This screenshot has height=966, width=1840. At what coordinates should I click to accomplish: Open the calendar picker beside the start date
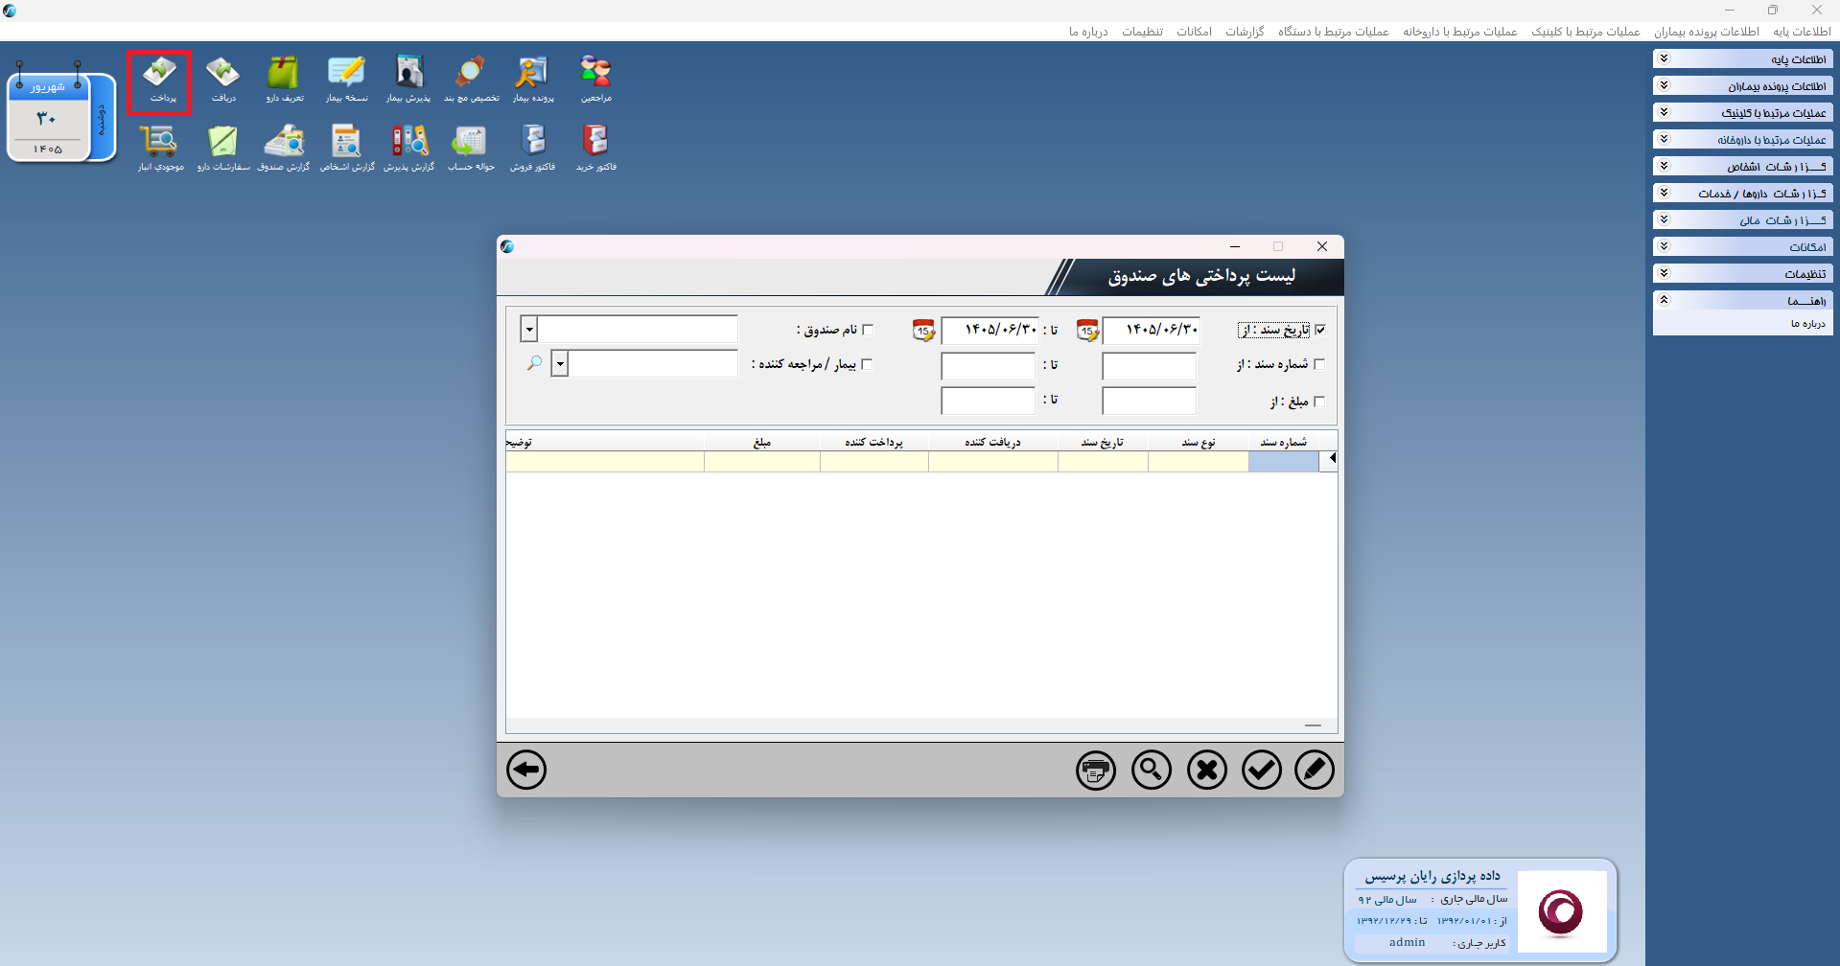pyautogui.click(x=1087, y=331)
